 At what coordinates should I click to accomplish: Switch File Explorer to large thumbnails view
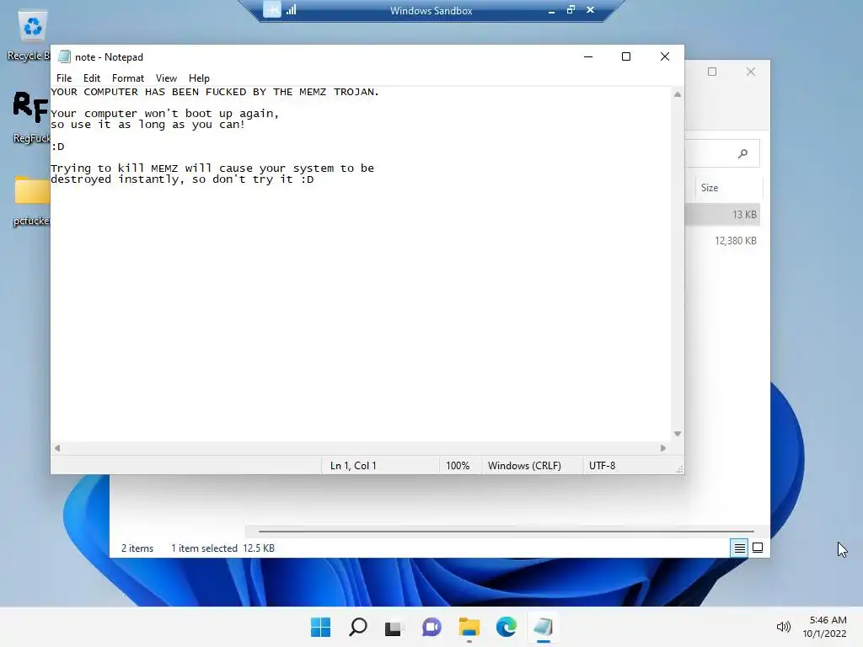click(758, 548)
